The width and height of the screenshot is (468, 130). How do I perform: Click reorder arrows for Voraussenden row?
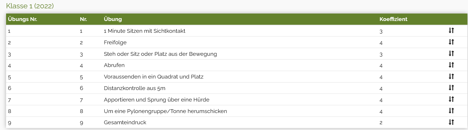(451, 77)
